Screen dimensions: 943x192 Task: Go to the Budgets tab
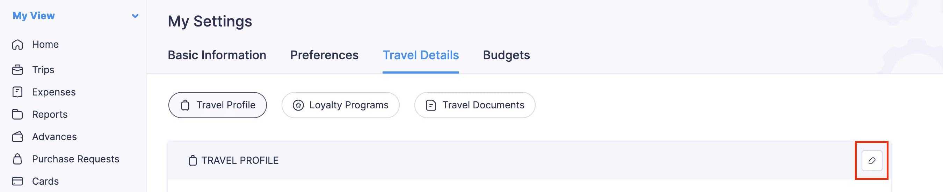point(506,55)
